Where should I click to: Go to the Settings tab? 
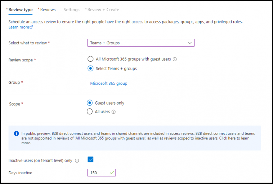pos(71,10)
